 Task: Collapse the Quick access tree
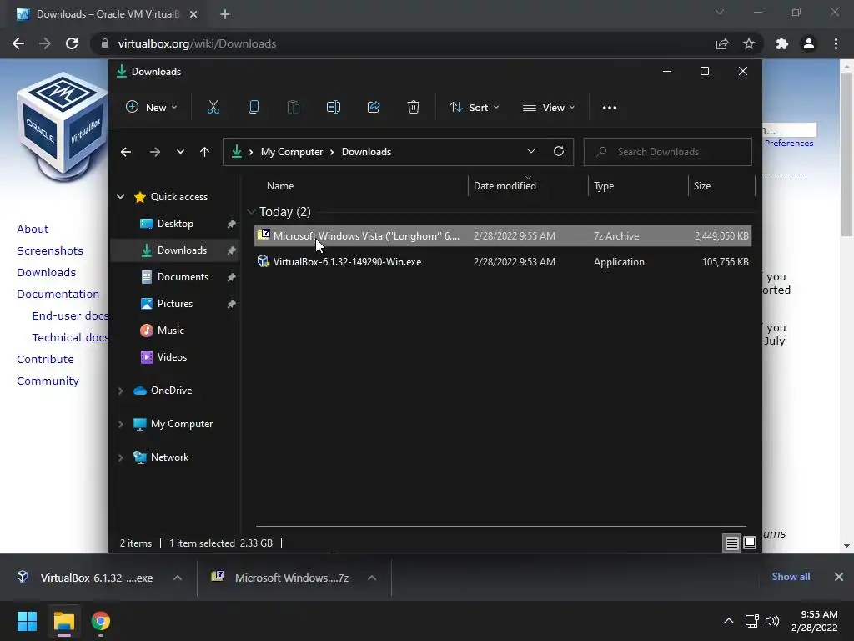coord(120,197)
